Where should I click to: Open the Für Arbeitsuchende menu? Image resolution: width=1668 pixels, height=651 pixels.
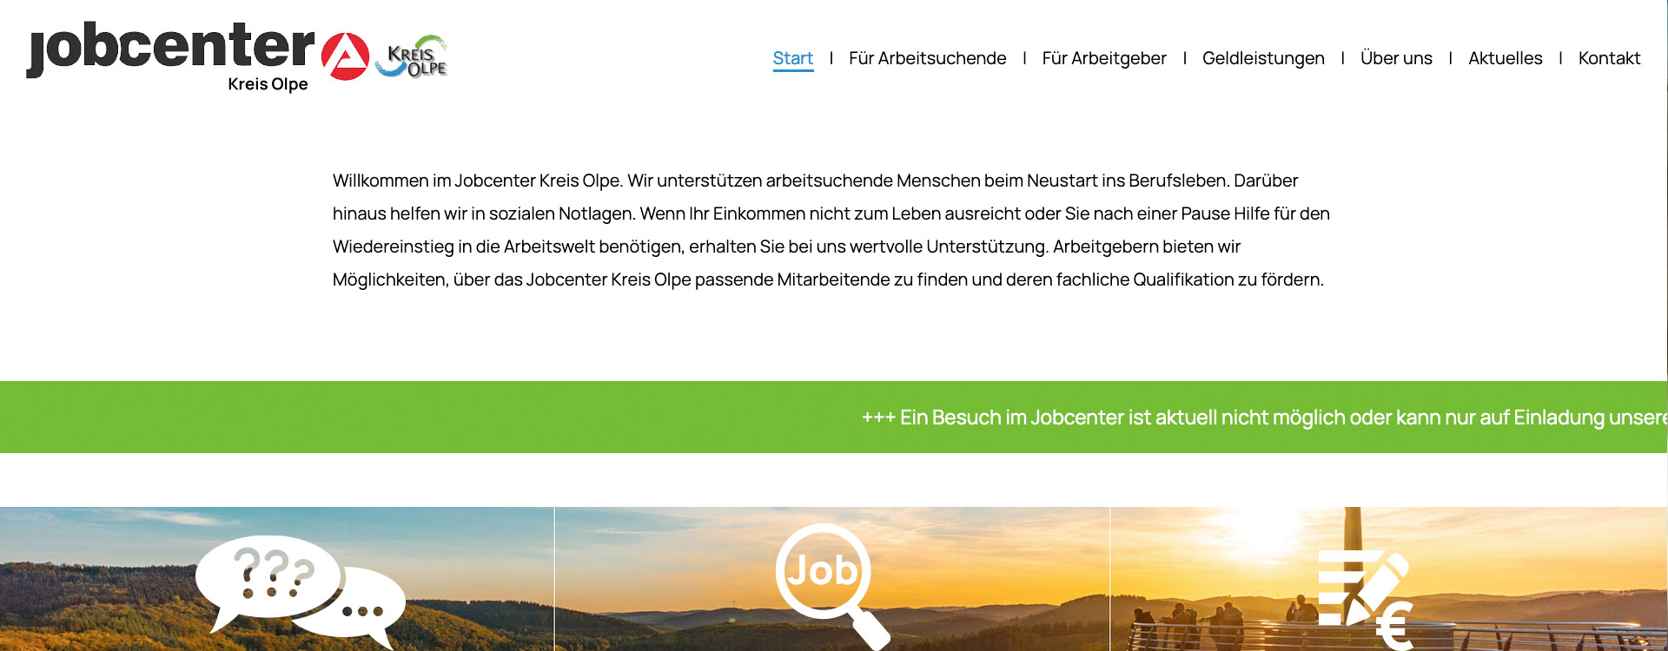[x=928, y=58]
